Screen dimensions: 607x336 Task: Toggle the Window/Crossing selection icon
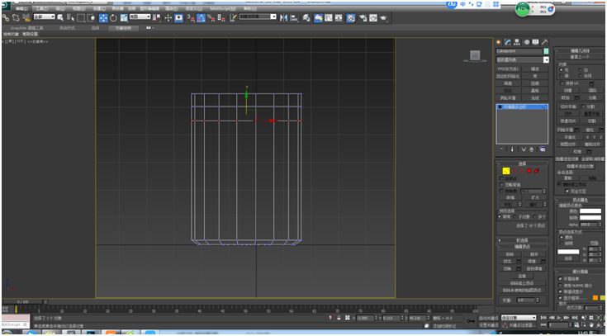pyautogui.click(x=92, y=17)
